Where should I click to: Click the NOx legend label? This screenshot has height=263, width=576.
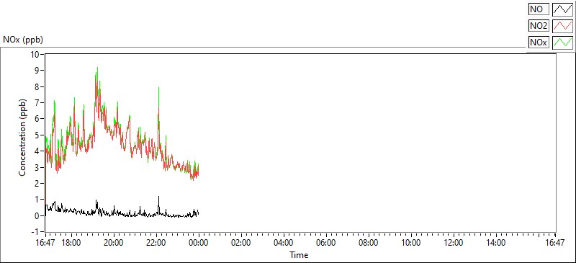(539, 43)
